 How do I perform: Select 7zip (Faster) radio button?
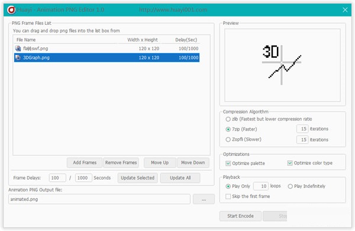[228, 129]
